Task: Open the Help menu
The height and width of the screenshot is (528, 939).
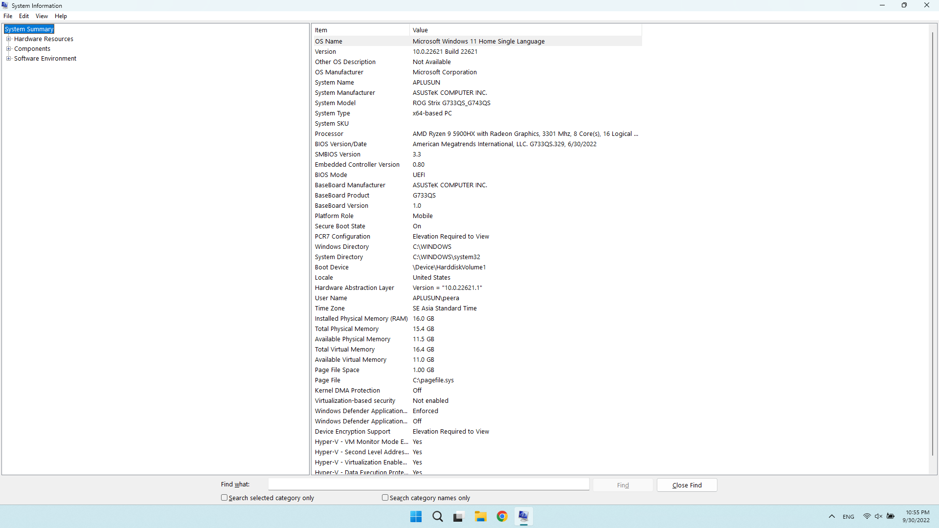Action: [x=61, y=16]
